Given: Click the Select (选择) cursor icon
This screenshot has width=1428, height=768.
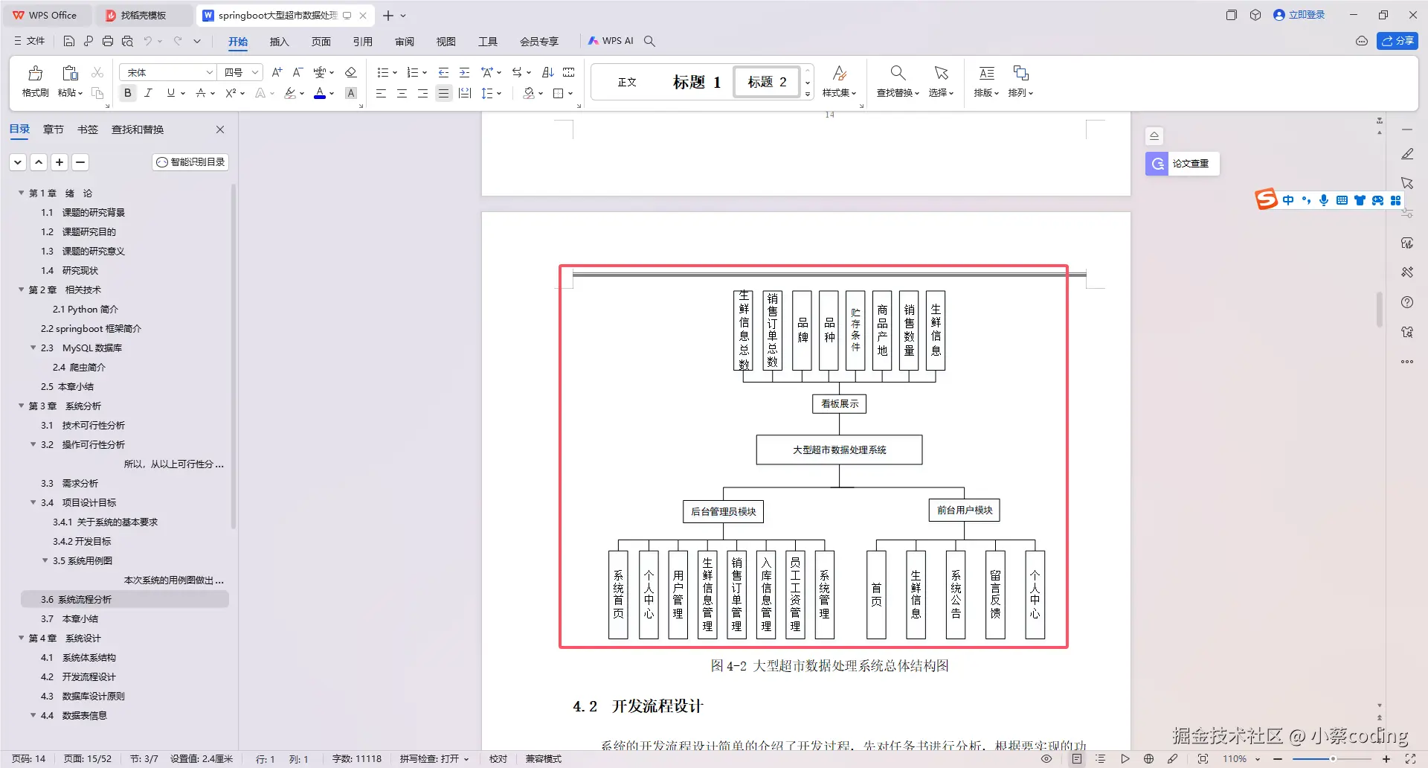Looking at the screenshot, I should (941, 73).
